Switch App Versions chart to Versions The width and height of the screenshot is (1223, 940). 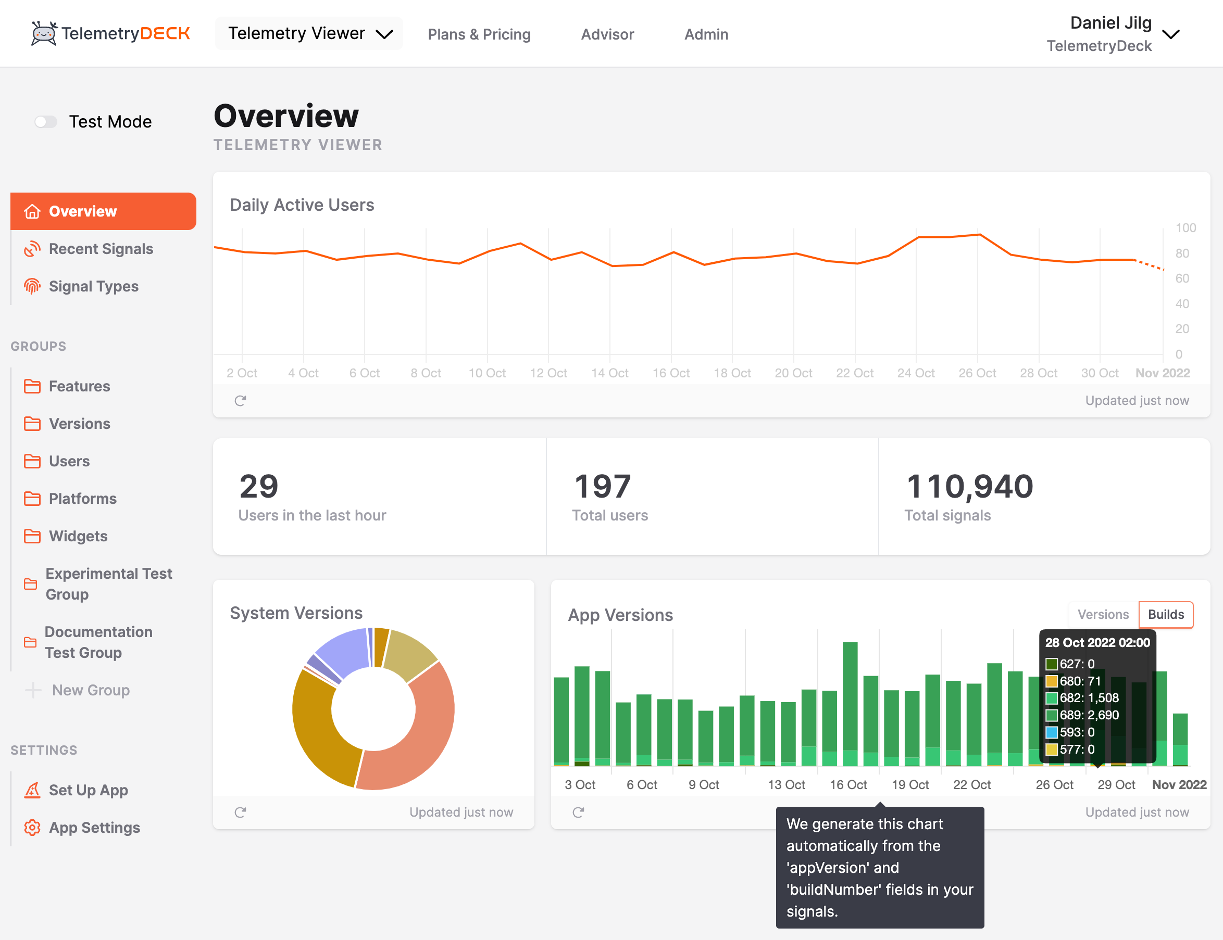pyautogui.click(x=1103, y=614)
